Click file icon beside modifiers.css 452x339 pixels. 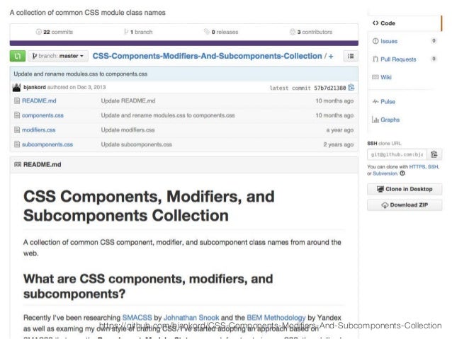[17, 130]
